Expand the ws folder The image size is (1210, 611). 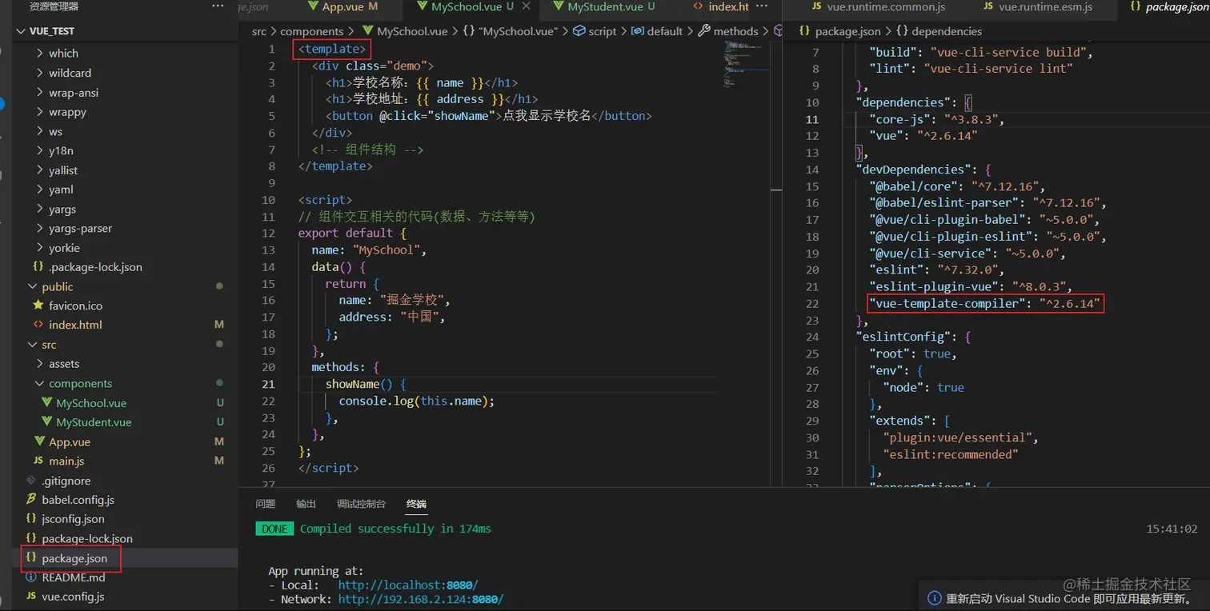40,131
